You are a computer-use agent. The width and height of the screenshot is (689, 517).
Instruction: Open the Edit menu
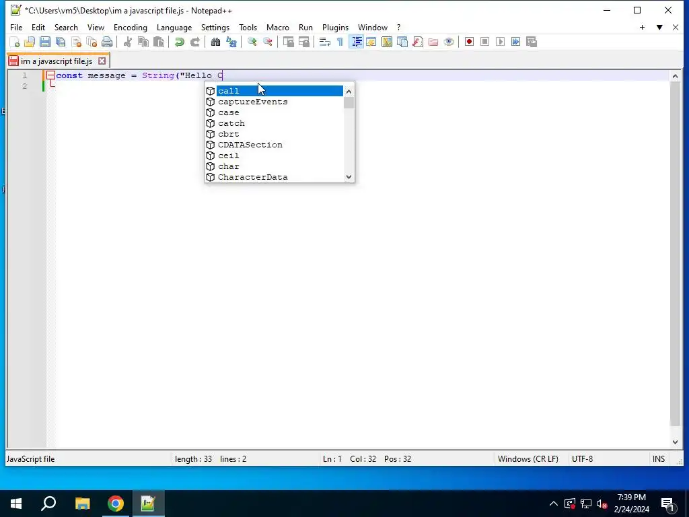pyautogui.click(x=38, y=27)
